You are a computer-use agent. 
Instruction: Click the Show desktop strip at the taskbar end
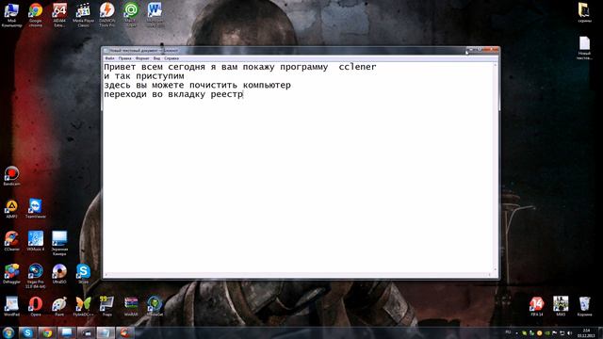click(x=600, y=332)
